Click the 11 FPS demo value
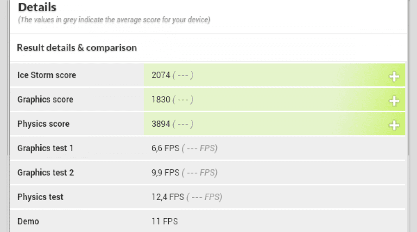This screenshot has width=417, height=232. [164, 221]
